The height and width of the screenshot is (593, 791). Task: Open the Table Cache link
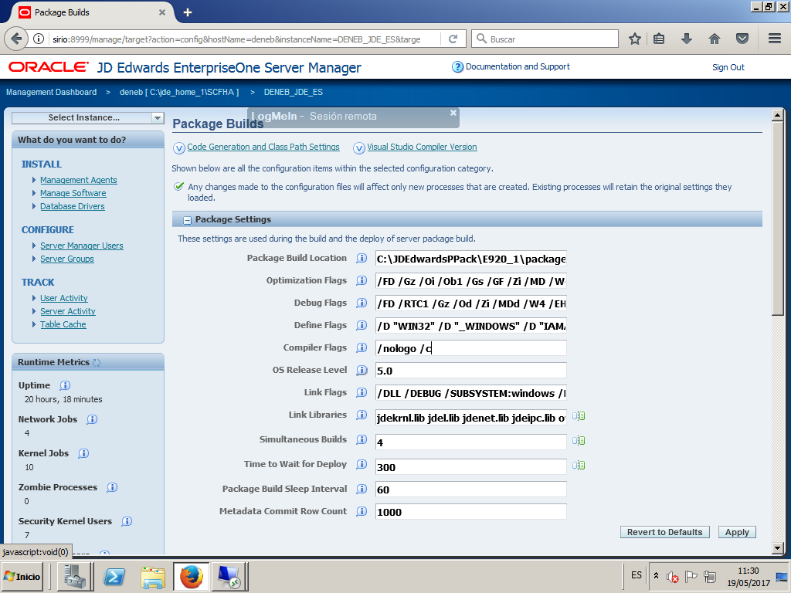tap(63, 324)
